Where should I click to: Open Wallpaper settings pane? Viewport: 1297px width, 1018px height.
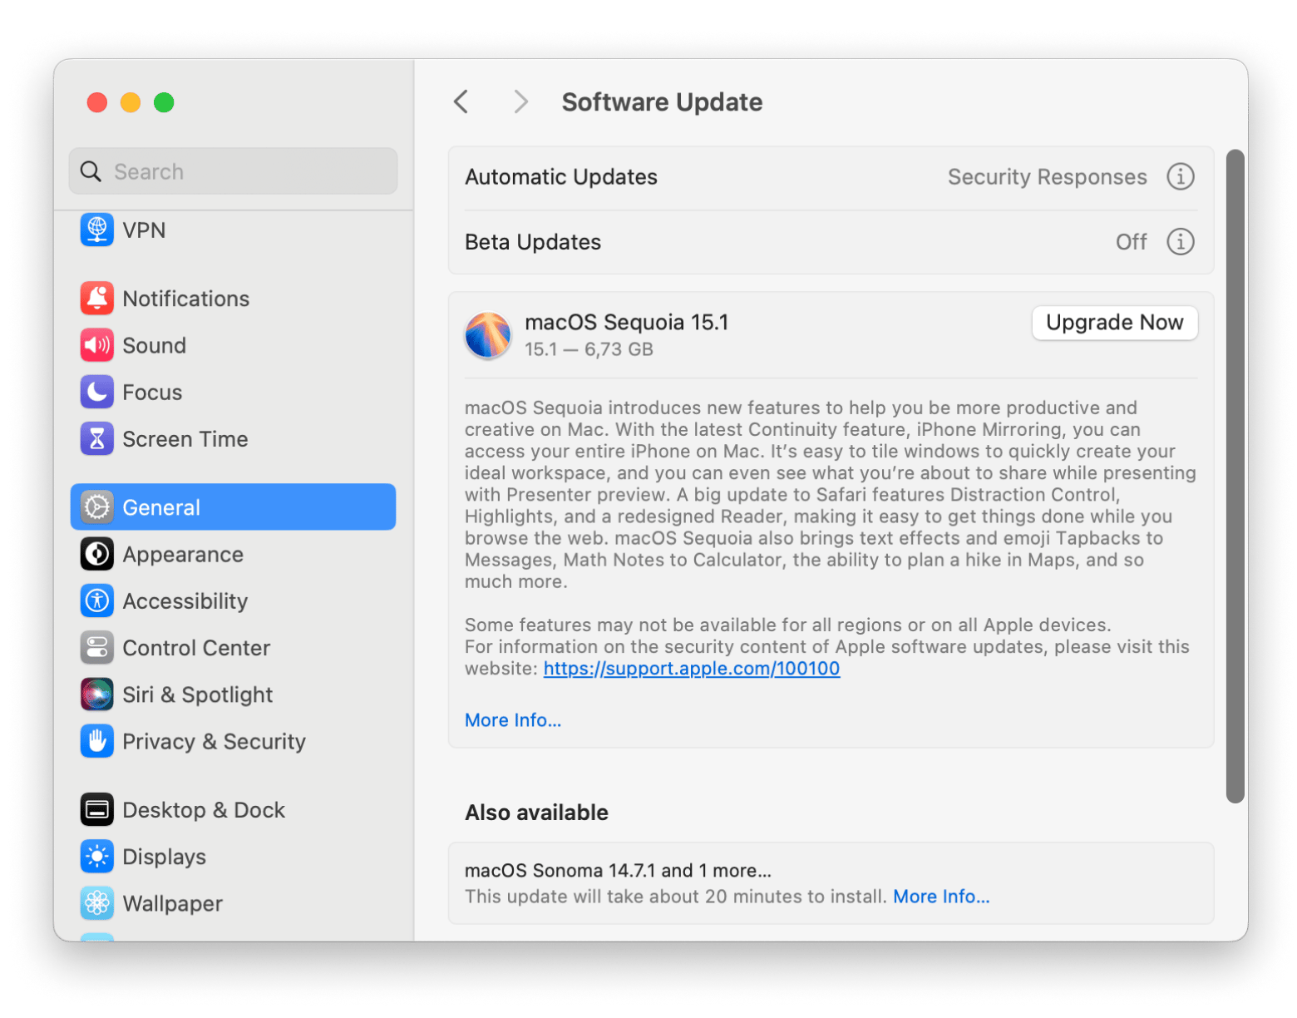pos(233,903)
